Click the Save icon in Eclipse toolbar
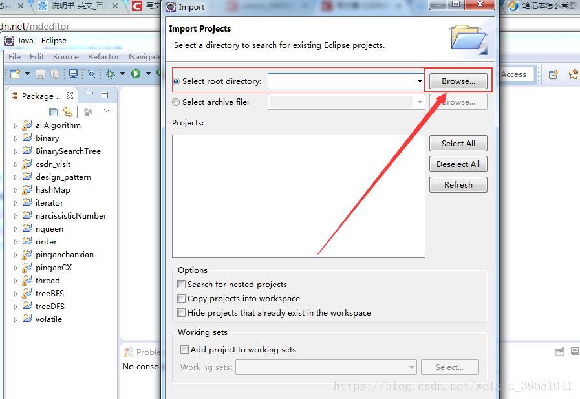 (40, 74)
